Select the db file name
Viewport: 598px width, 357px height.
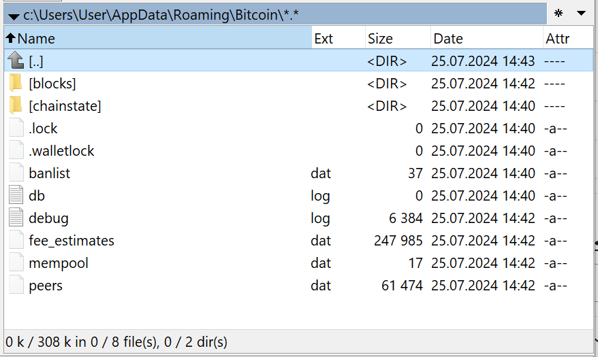(x=37, y=196)
